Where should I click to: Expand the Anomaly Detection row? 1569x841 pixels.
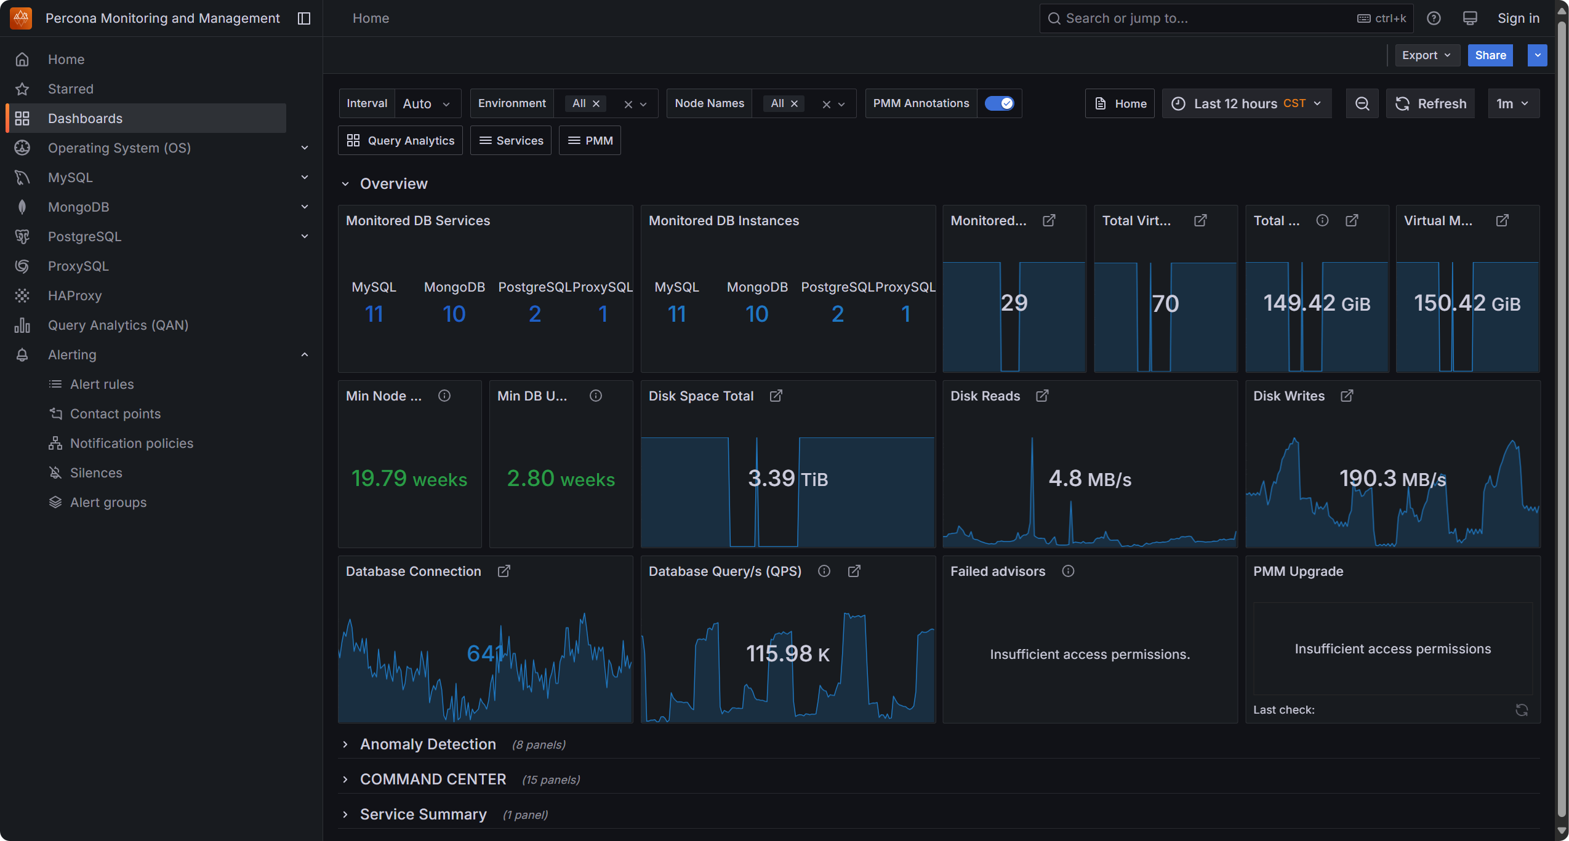[x=345, y=744]
